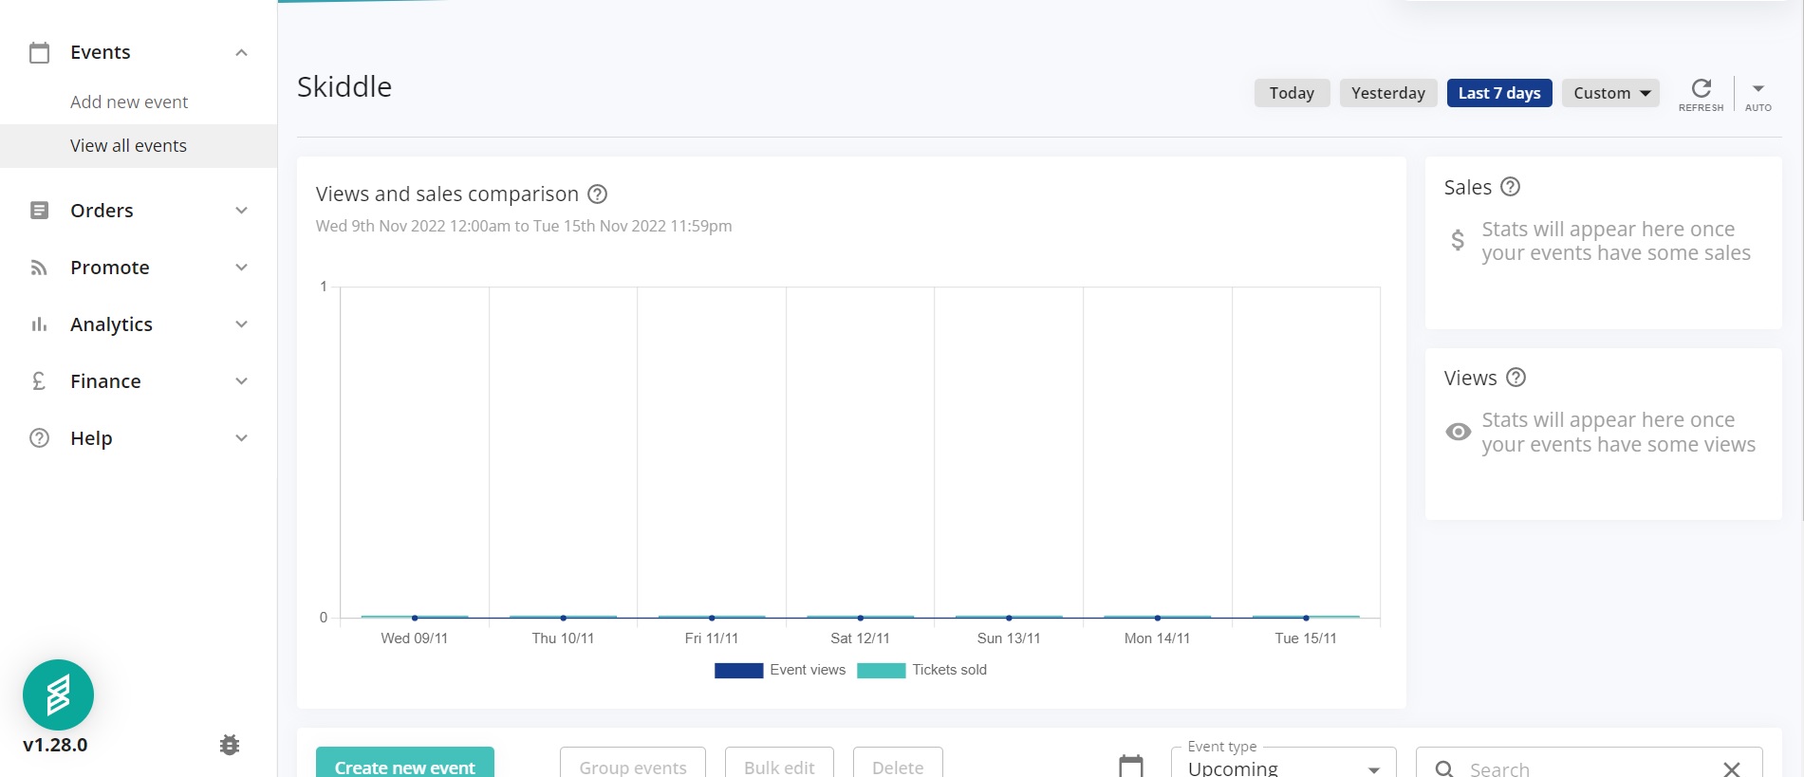Open the Promote menu label

point(110,268)
